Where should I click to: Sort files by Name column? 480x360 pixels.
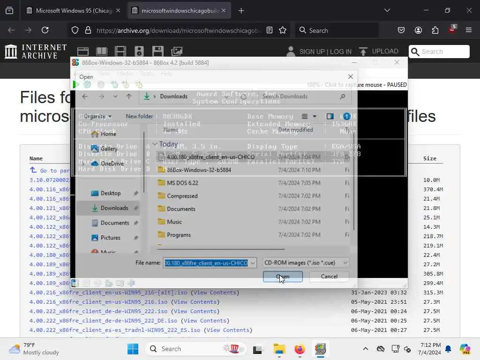pos(171,130)
